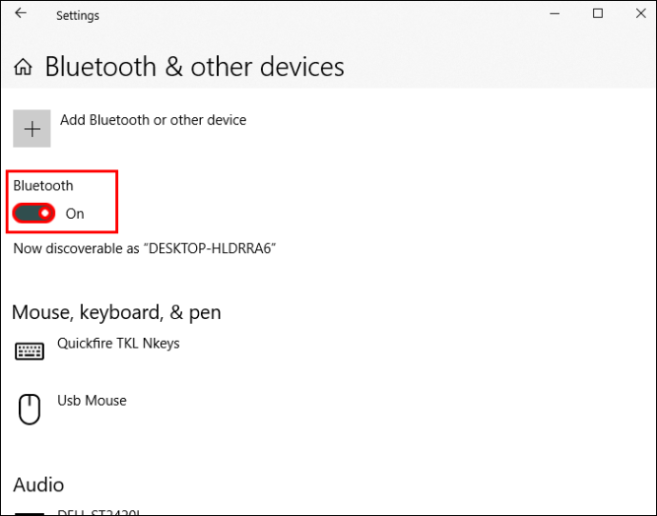657x516 pixels.
Task: Click the Bluetooth label above the toggle
Action: coord(43,186)
